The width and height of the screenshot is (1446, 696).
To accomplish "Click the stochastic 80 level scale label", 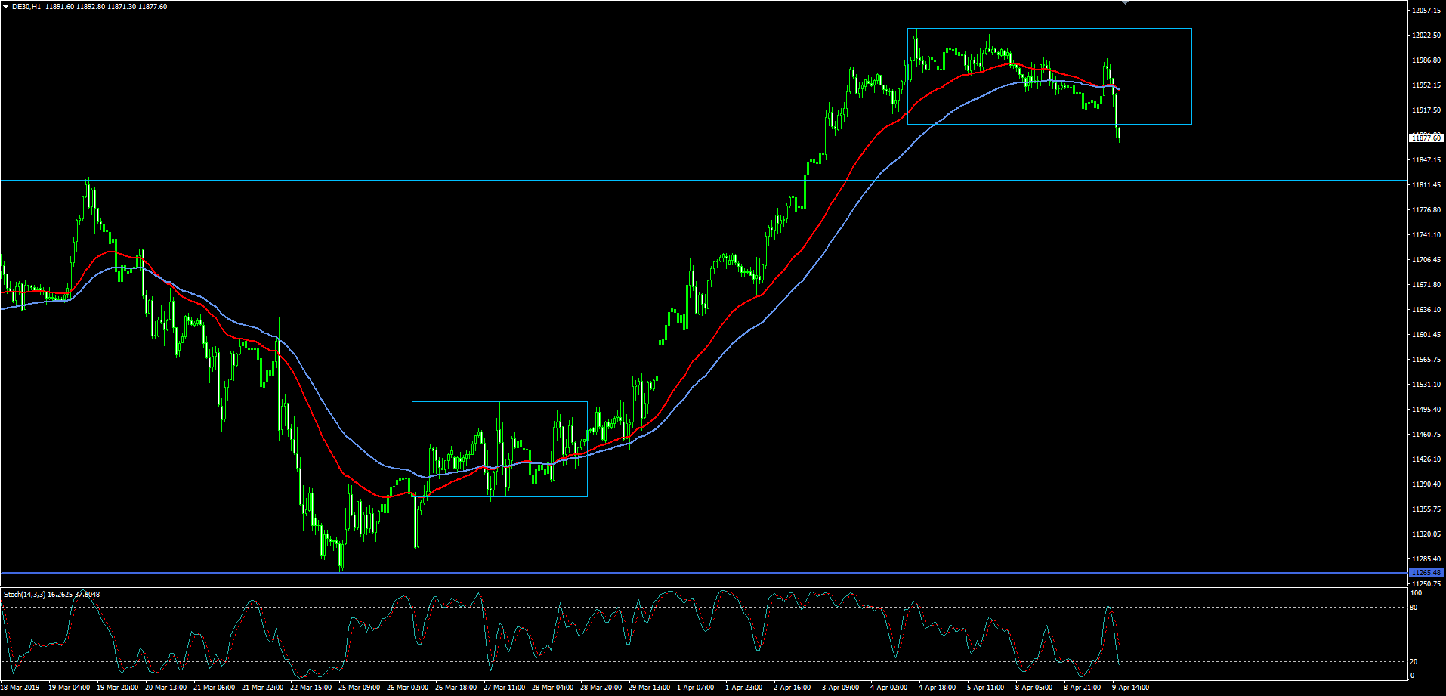I will 1413,608.
